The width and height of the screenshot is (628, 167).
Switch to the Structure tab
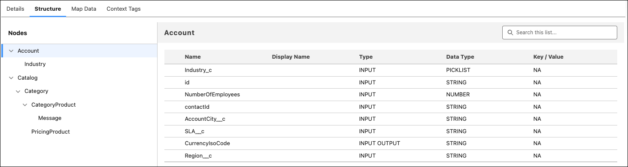click(x=48, y=9)
